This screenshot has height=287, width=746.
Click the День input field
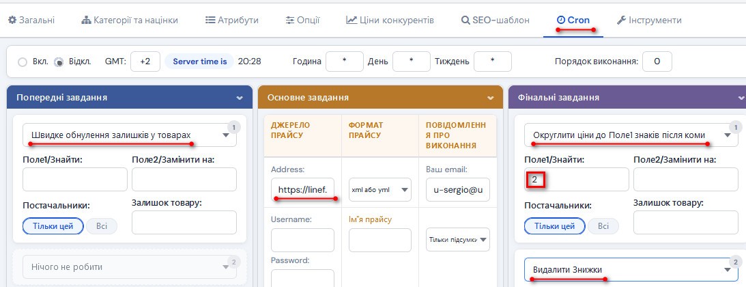click(x=412, y=61)
